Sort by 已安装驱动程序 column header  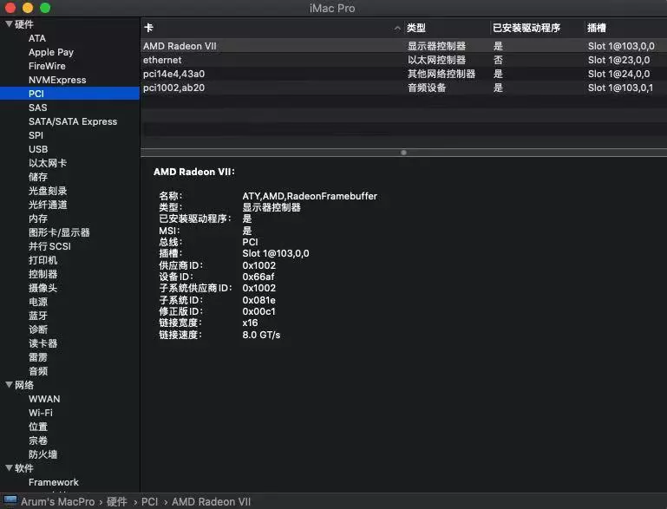(x=526, y=28)
